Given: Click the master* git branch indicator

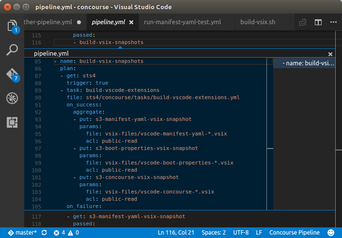Looking at the screenshot, I should (22, 233).
